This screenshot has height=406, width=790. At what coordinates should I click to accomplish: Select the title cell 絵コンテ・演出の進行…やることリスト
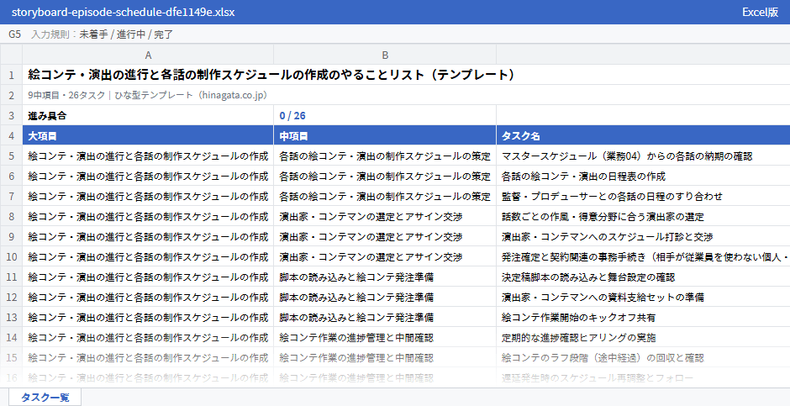click(406, 75)
